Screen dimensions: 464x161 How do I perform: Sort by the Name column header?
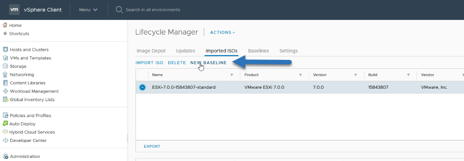157,75
